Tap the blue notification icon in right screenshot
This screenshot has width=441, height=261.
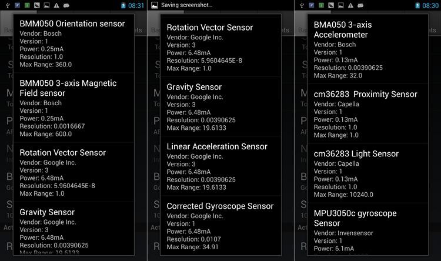click(x=312, y=5)
